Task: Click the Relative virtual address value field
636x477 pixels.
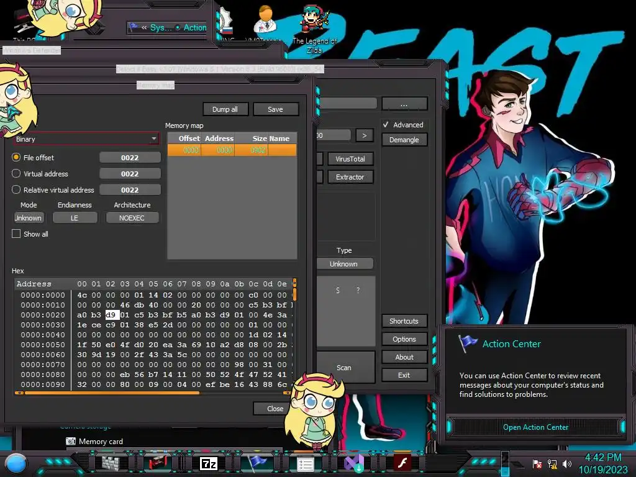Action: 130,190
